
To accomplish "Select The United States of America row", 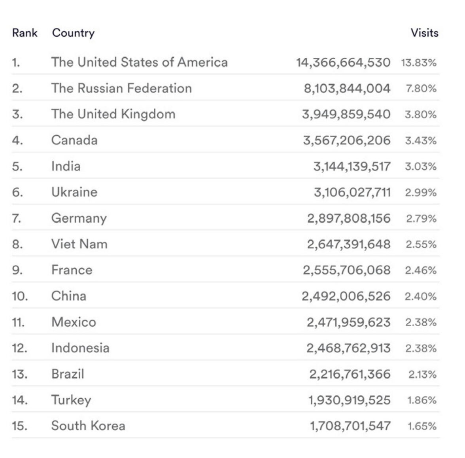I will point(139,62).
